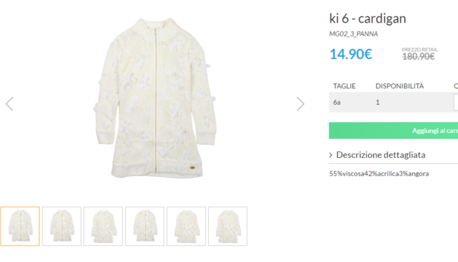The image size is (458, 262).
Task: Select the fifth cardigan thumbnail
Action: point(186,226)
